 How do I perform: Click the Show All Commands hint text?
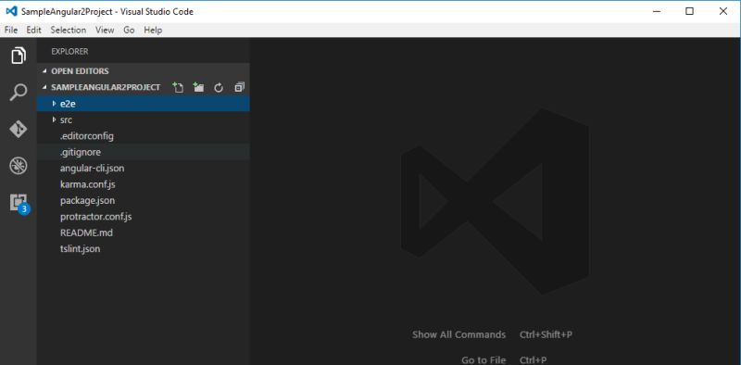click(458, 334)
